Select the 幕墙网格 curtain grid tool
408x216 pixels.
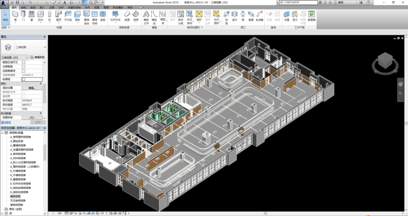[95, 18]
